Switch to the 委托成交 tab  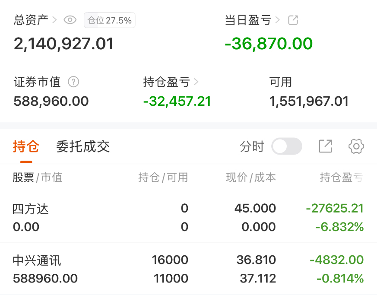tap(83, 146)
